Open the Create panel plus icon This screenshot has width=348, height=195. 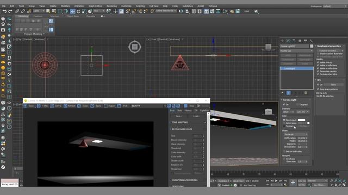pyautogui.click(x=282, y=41)
